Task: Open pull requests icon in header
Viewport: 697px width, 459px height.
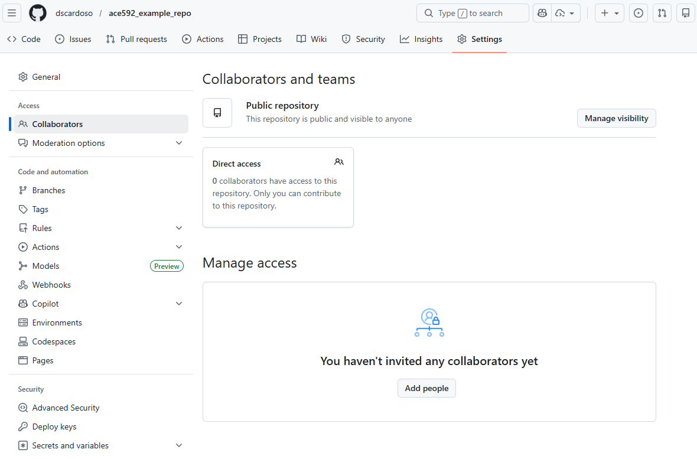Action: tap(662, 13)
